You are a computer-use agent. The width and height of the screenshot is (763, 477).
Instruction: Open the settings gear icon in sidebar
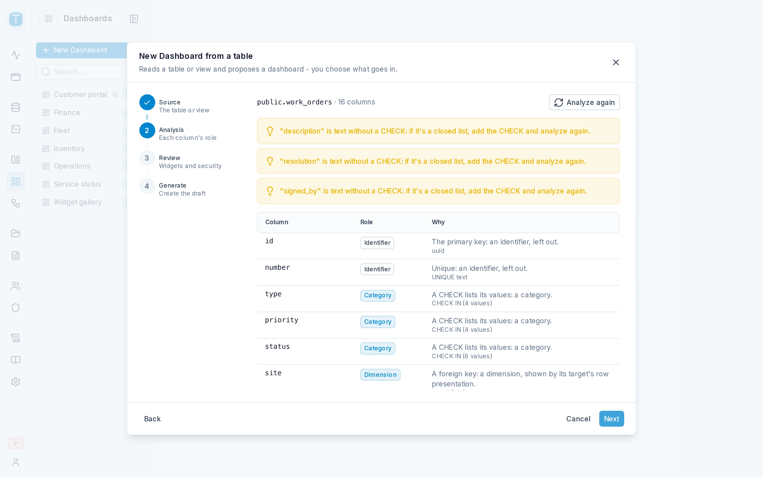tap(15, 382)
